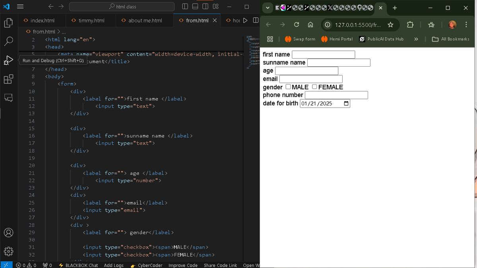
Task: Open BLACKBOX Chat from status bar
Action: coord(78,265)
